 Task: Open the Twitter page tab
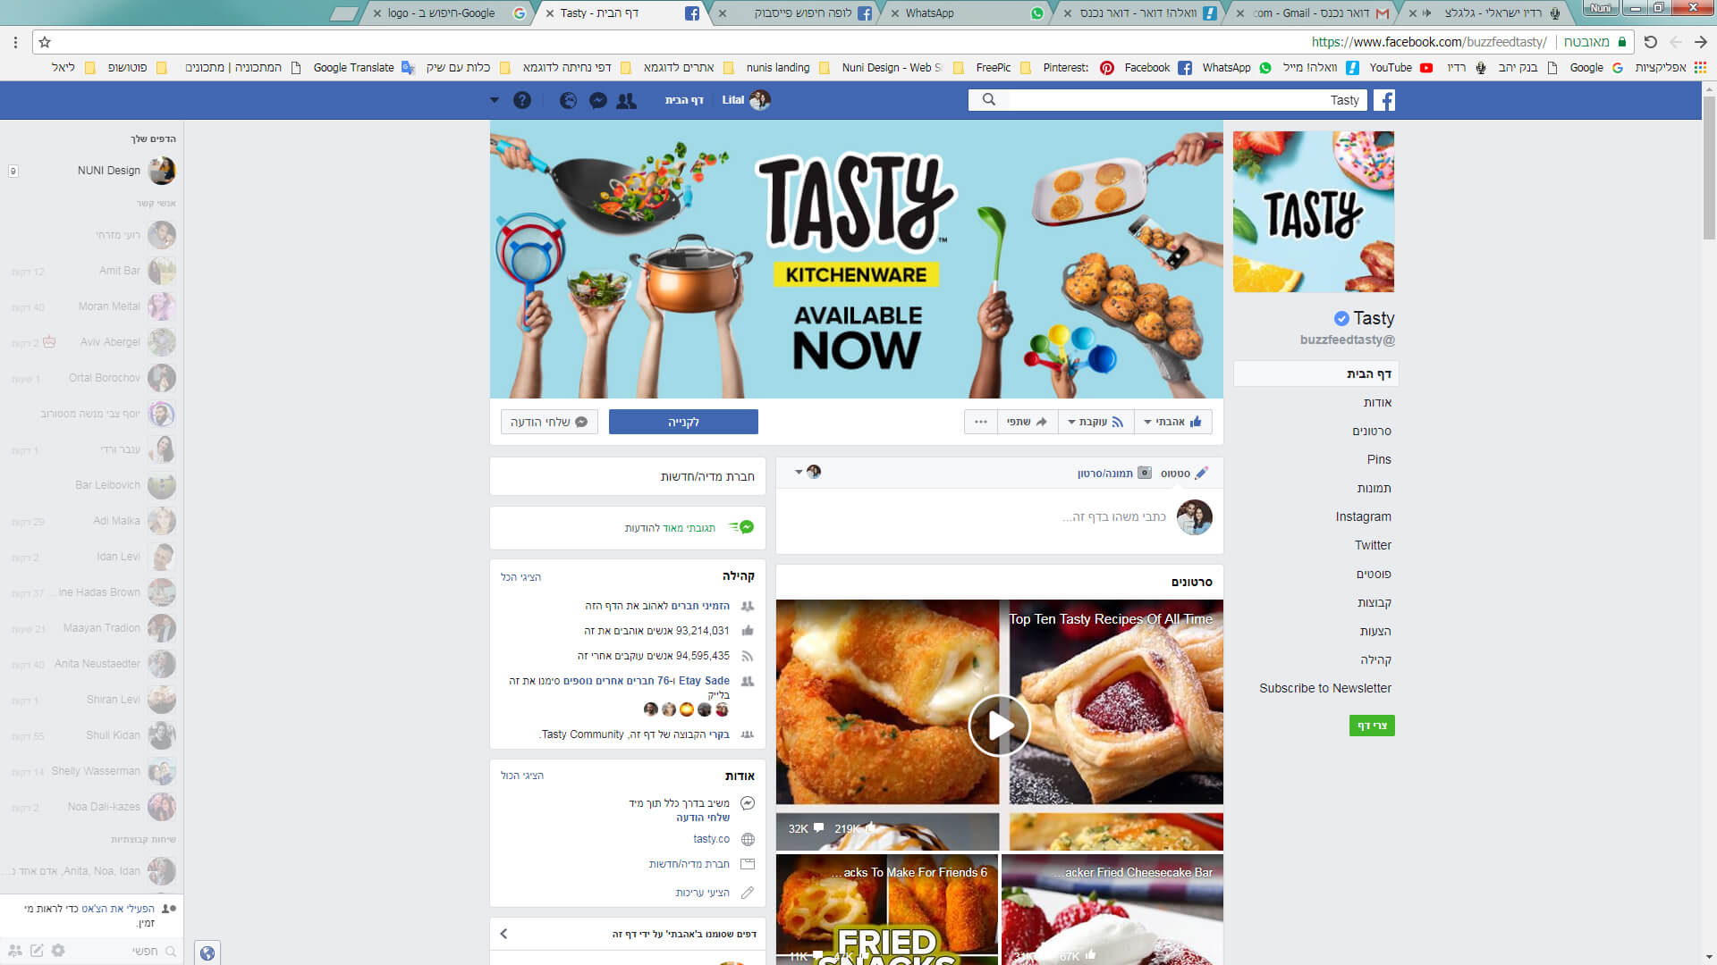click(x=1373, y=545)
